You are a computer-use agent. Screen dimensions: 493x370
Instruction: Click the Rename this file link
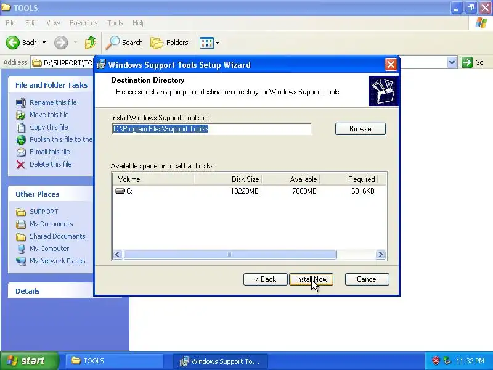click(53, 102)
